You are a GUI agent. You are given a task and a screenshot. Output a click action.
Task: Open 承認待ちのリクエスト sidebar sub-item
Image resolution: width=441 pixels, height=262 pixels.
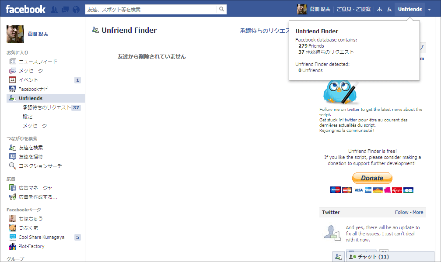[x=47, y=107]
